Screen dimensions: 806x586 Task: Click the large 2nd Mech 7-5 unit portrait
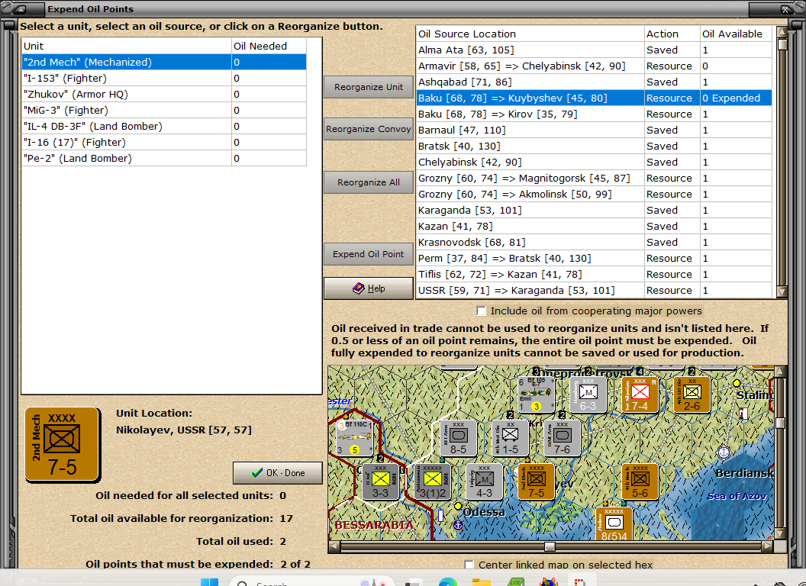pos(62,445)
